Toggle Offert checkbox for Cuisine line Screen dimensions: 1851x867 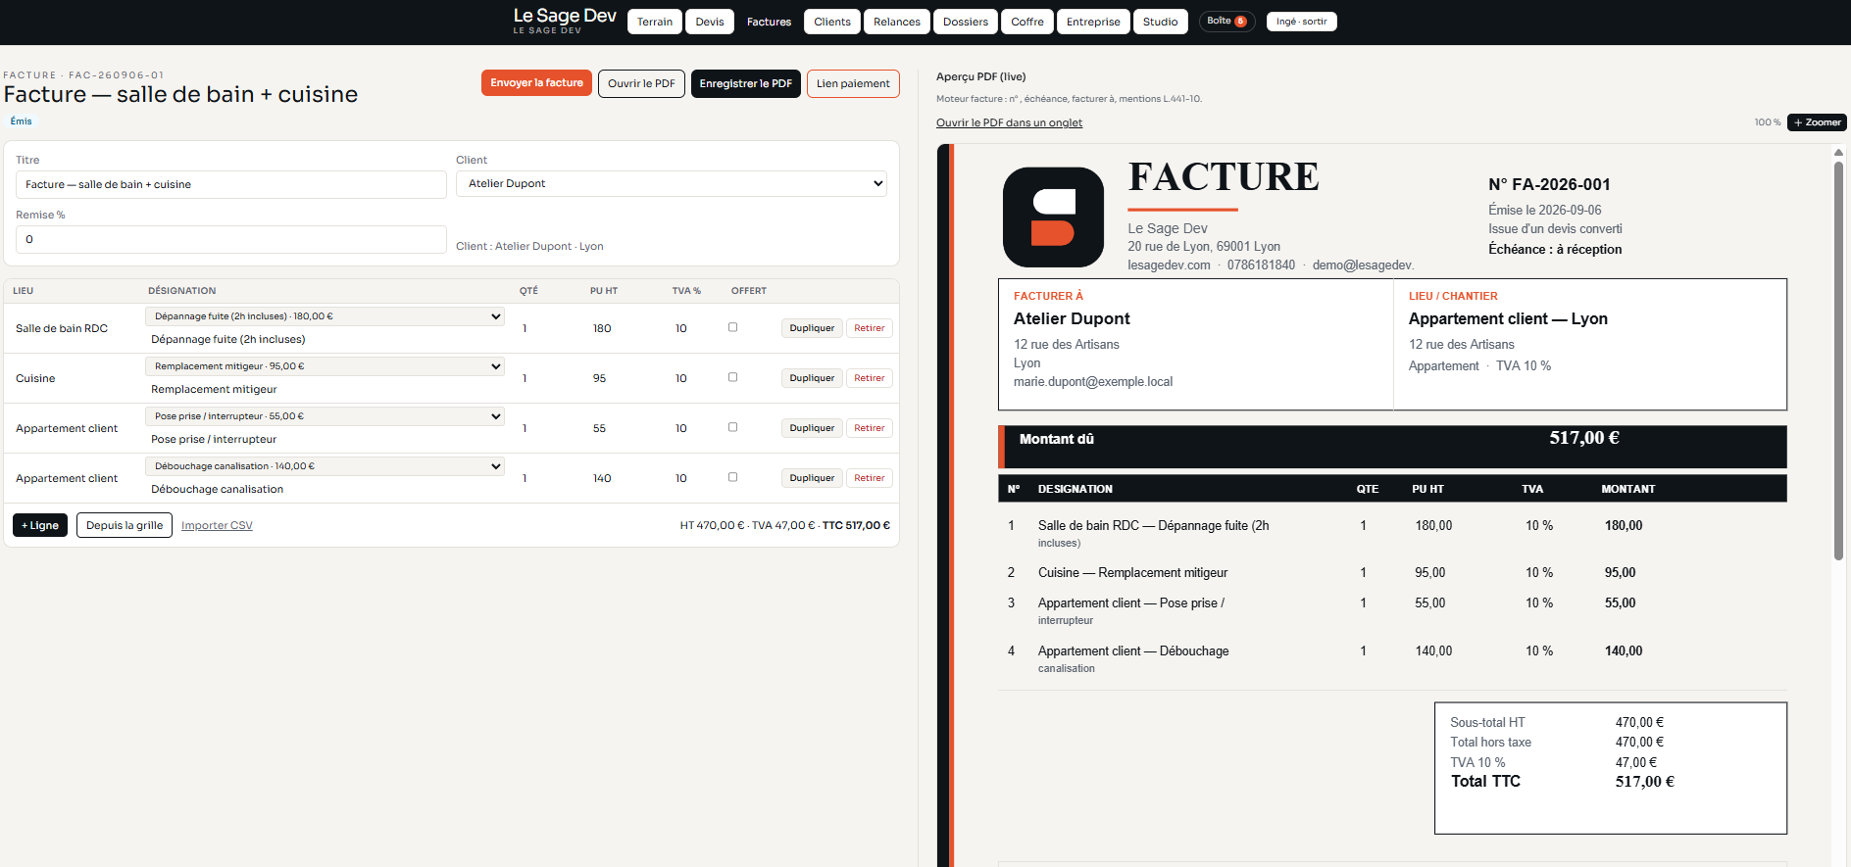(x=732, y=377)
